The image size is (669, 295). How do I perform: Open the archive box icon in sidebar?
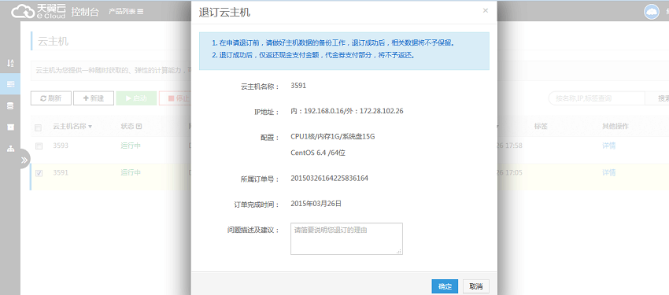(11, 127)
